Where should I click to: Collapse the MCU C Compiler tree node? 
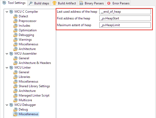6,12
